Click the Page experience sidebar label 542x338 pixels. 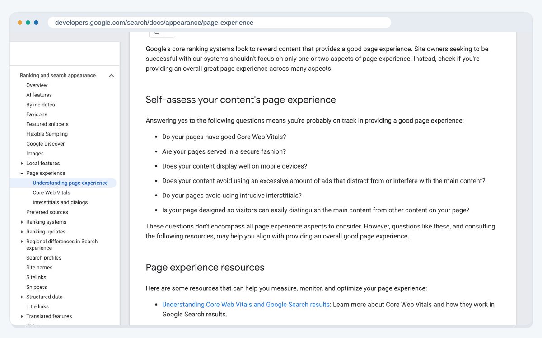(x=46, y=173)
